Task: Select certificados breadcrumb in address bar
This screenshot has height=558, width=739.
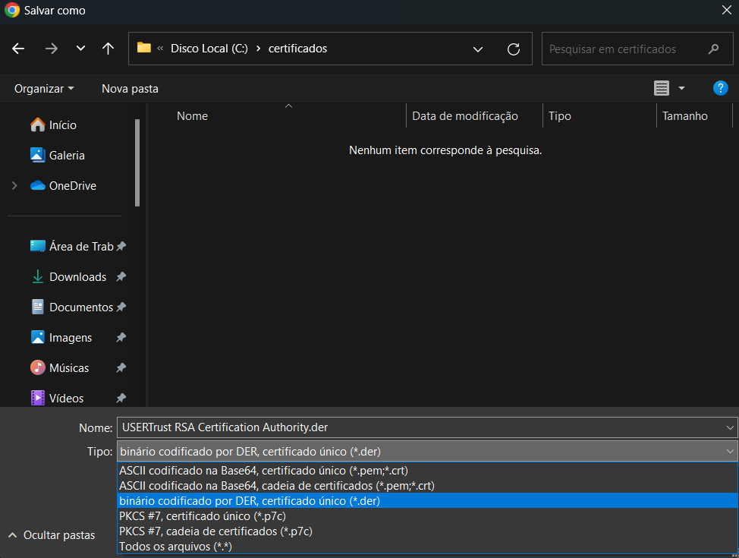Action: (297, 49)
